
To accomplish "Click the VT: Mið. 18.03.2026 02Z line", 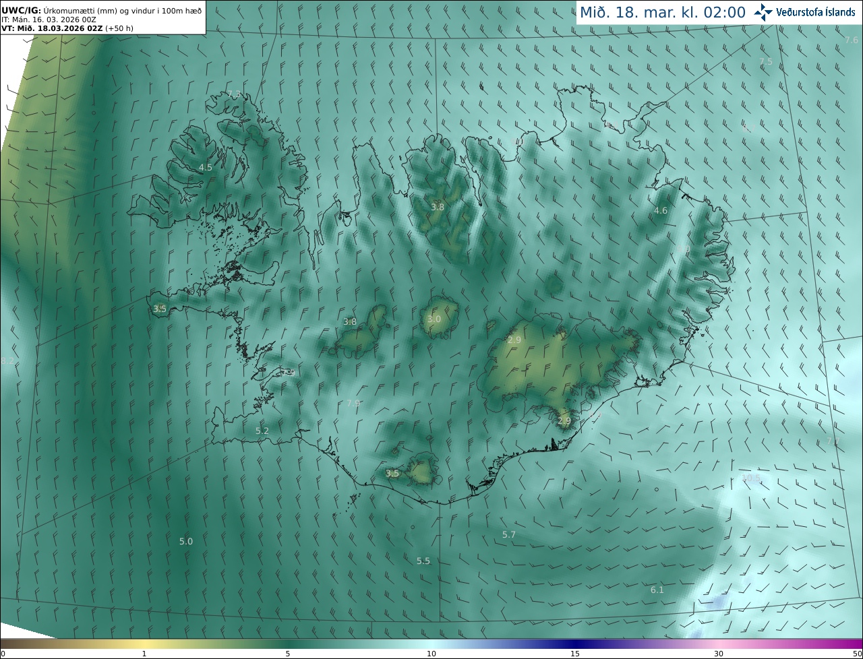I will pyautogui.click(x=67, y=28).
